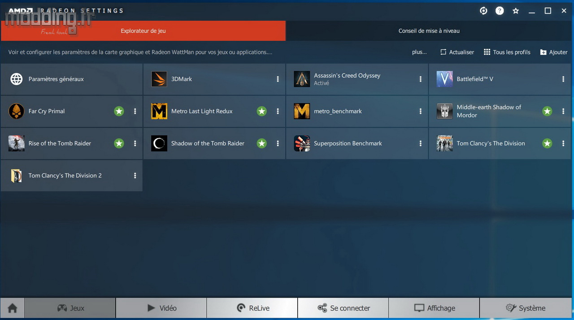Click the favorites star icon in title bar
Screen dimensions: 574x320
pyautogui.click(x=516, y=11)
